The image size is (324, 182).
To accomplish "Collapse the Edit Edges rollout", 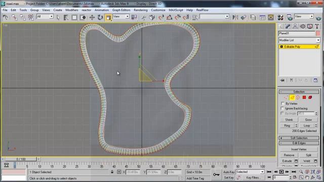I will [299, 143].
